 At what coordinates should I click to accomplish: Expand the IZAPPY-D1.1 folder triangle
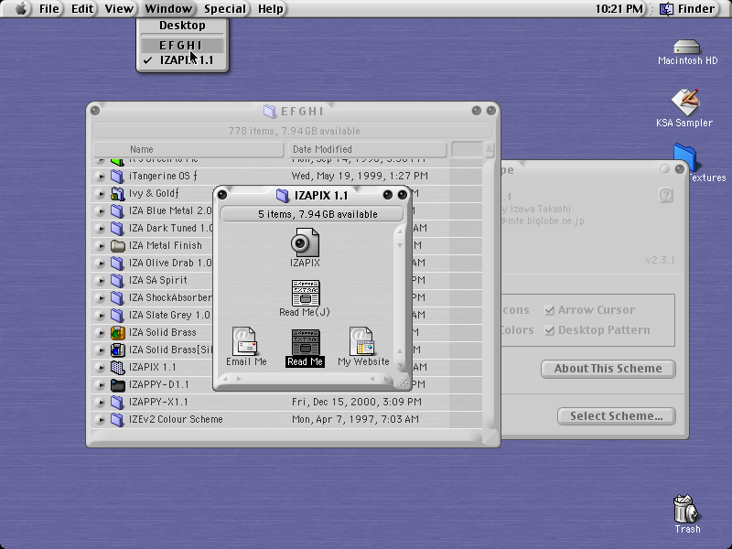click(x=101, y=385)
